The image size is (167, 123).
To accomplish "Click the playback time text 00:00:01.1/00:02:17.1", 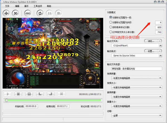I will (x=90, y=94).
